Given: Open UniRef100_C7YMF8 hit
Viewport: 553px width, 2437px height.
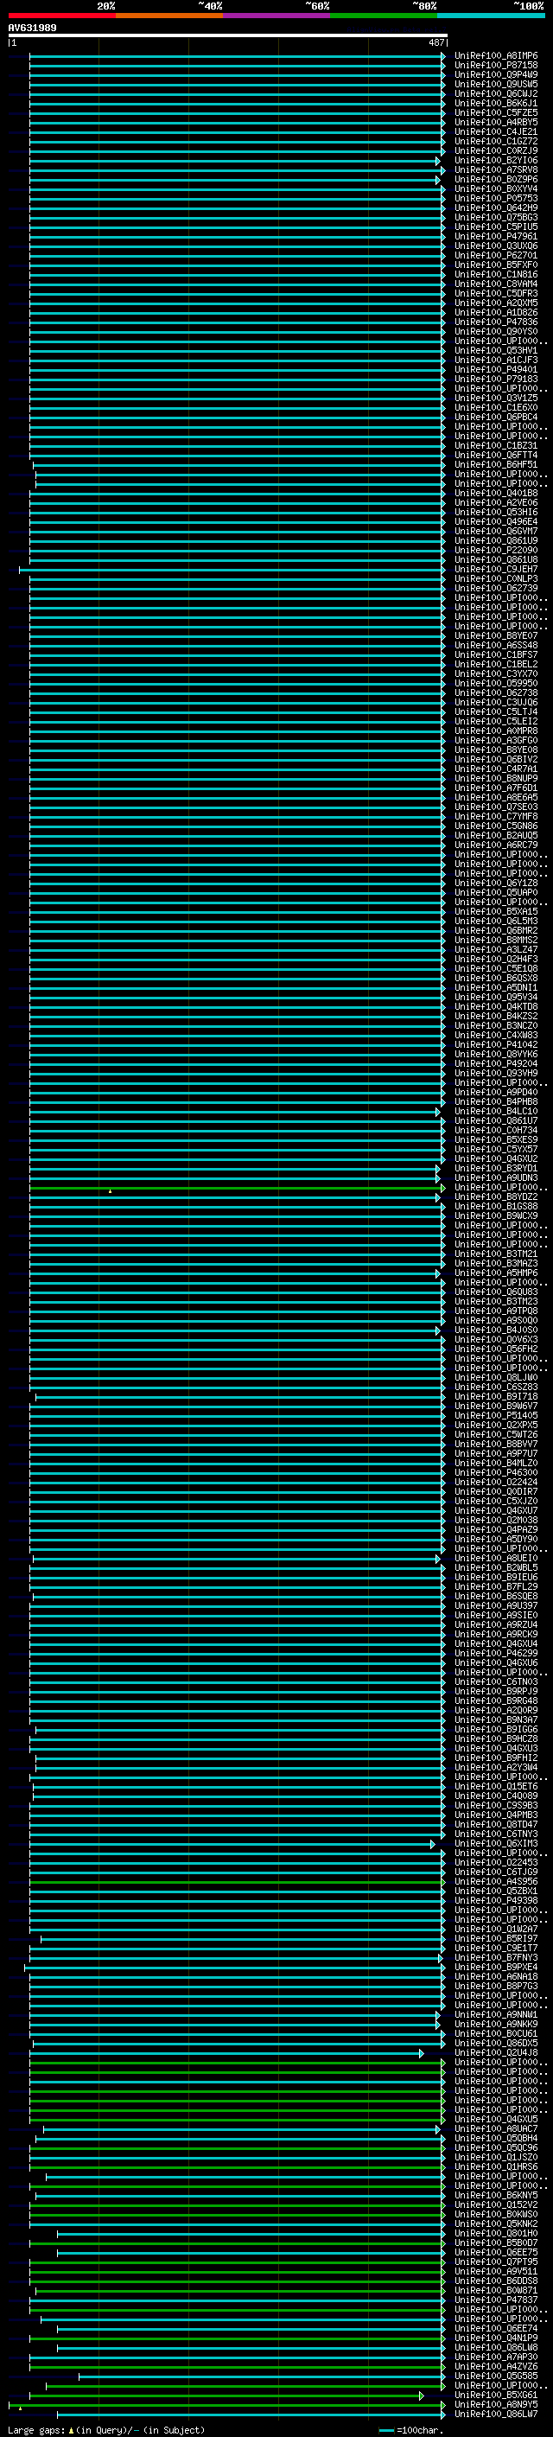Looking at the screenshot, I should tap(495, 816).
